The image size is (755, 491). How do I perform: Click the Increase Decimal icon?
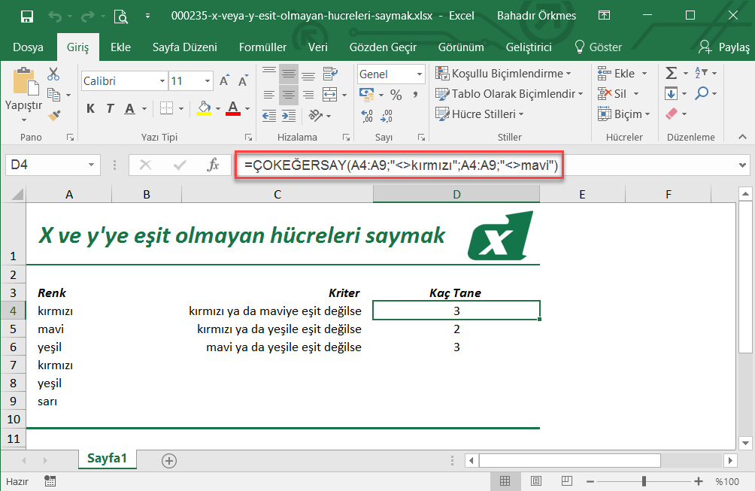367,116
